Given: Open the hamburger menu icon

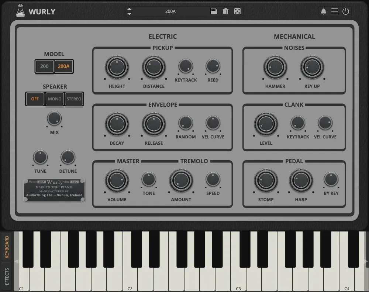Looking at the screenshot, I should pyautogui.click(x=334, y=11).
